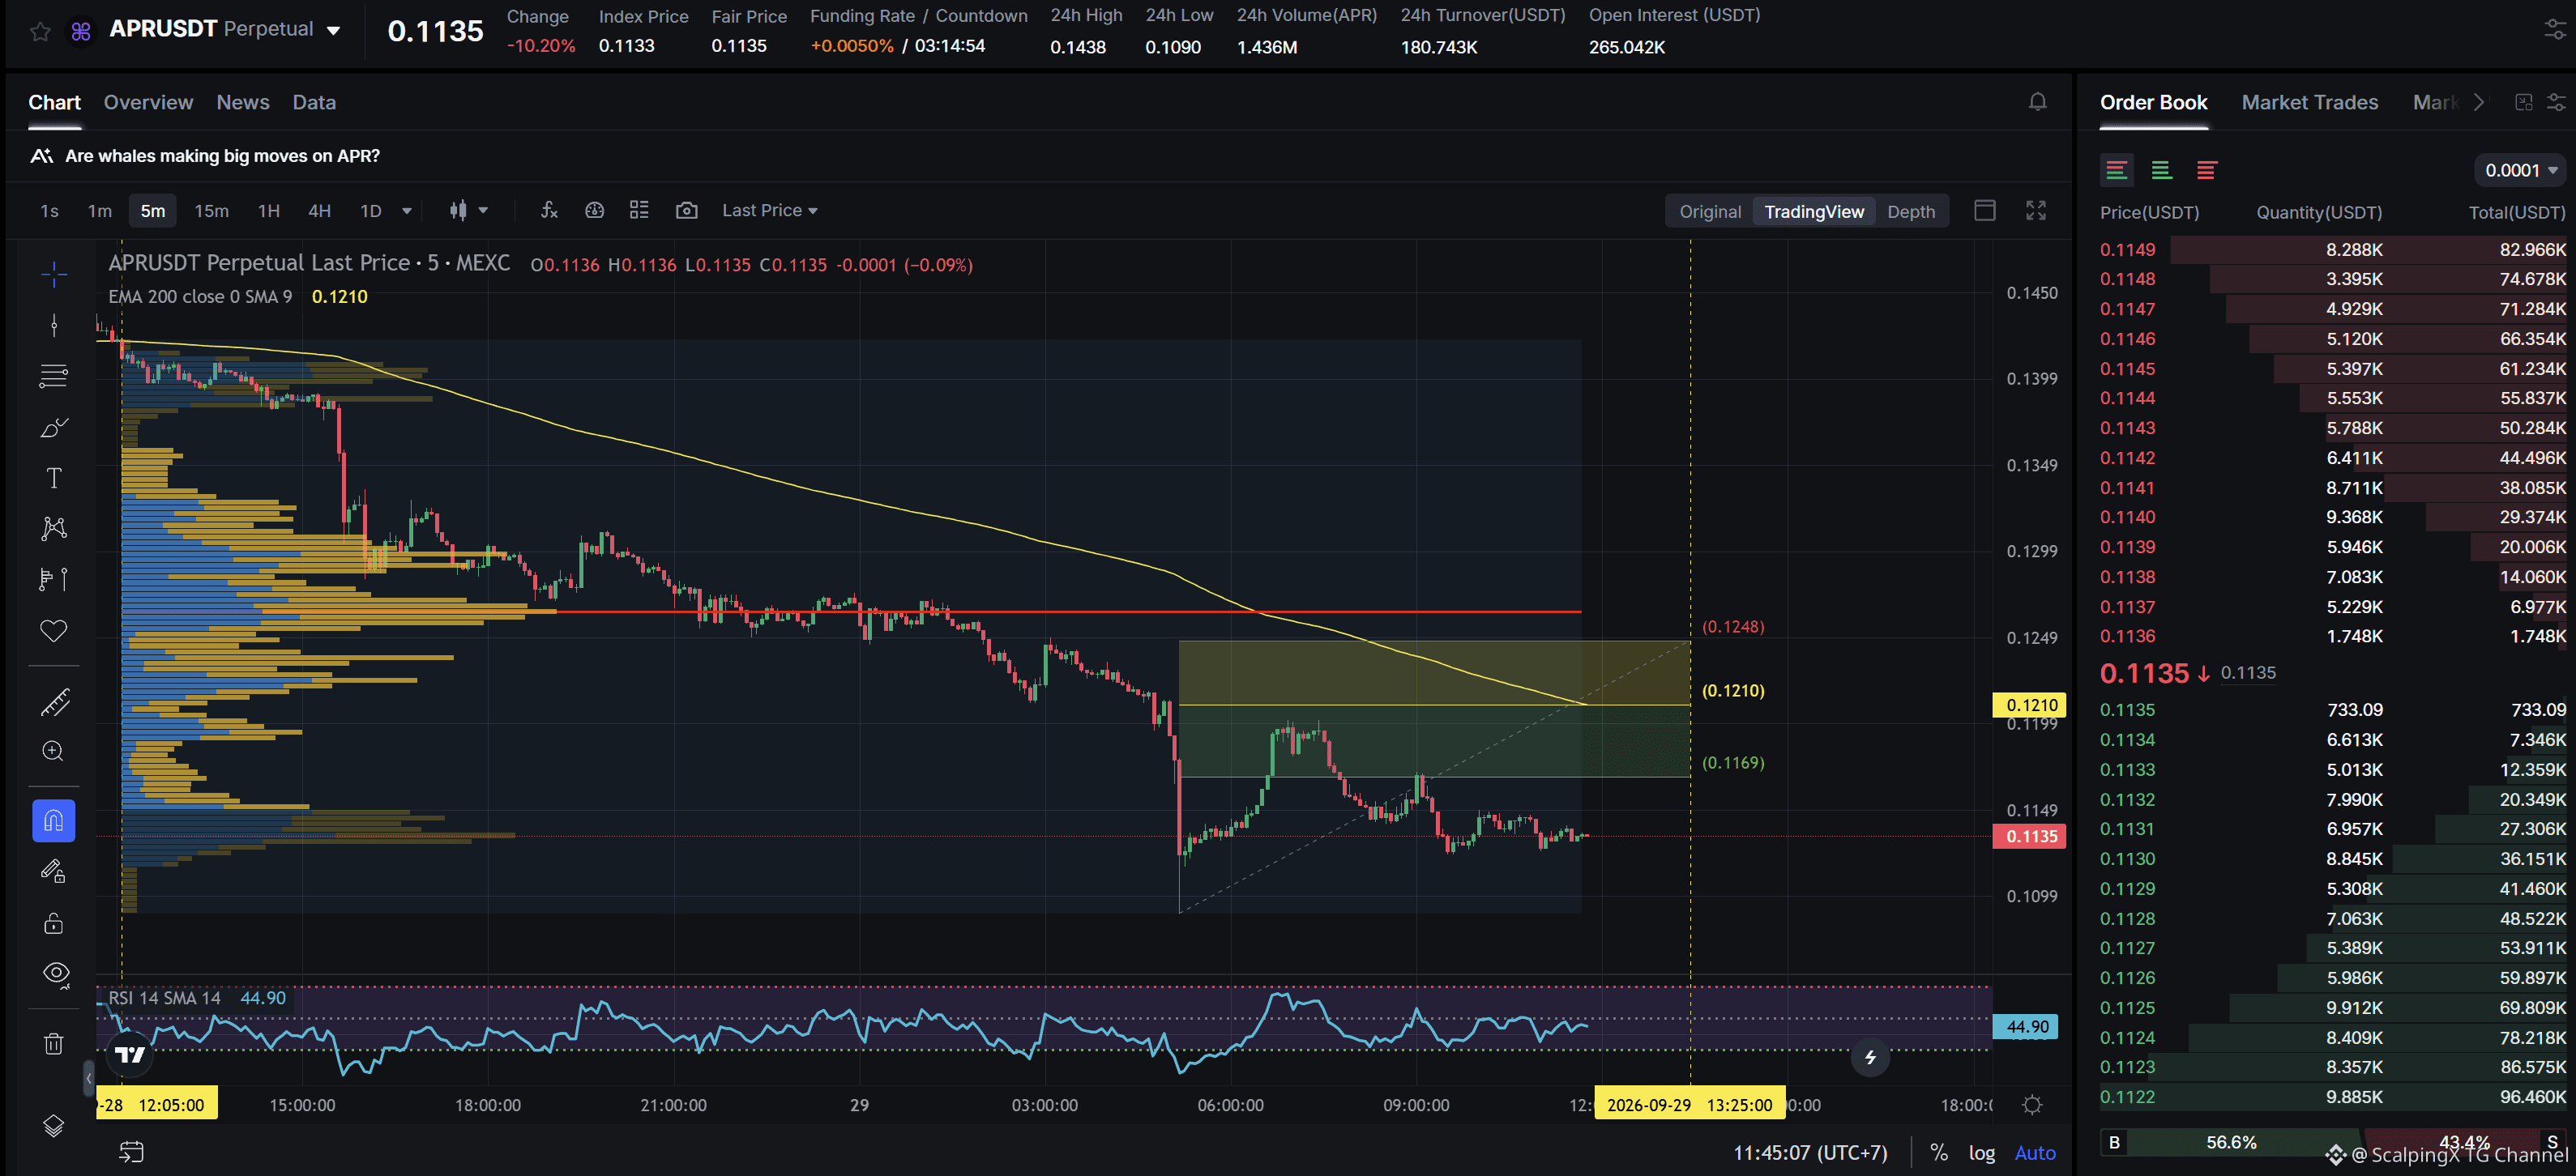The height and width of the screenshot is (1176, 2576).
Task: Switch to Market Trades tab
Action: pyautogui.click(x=2309, y=103)
